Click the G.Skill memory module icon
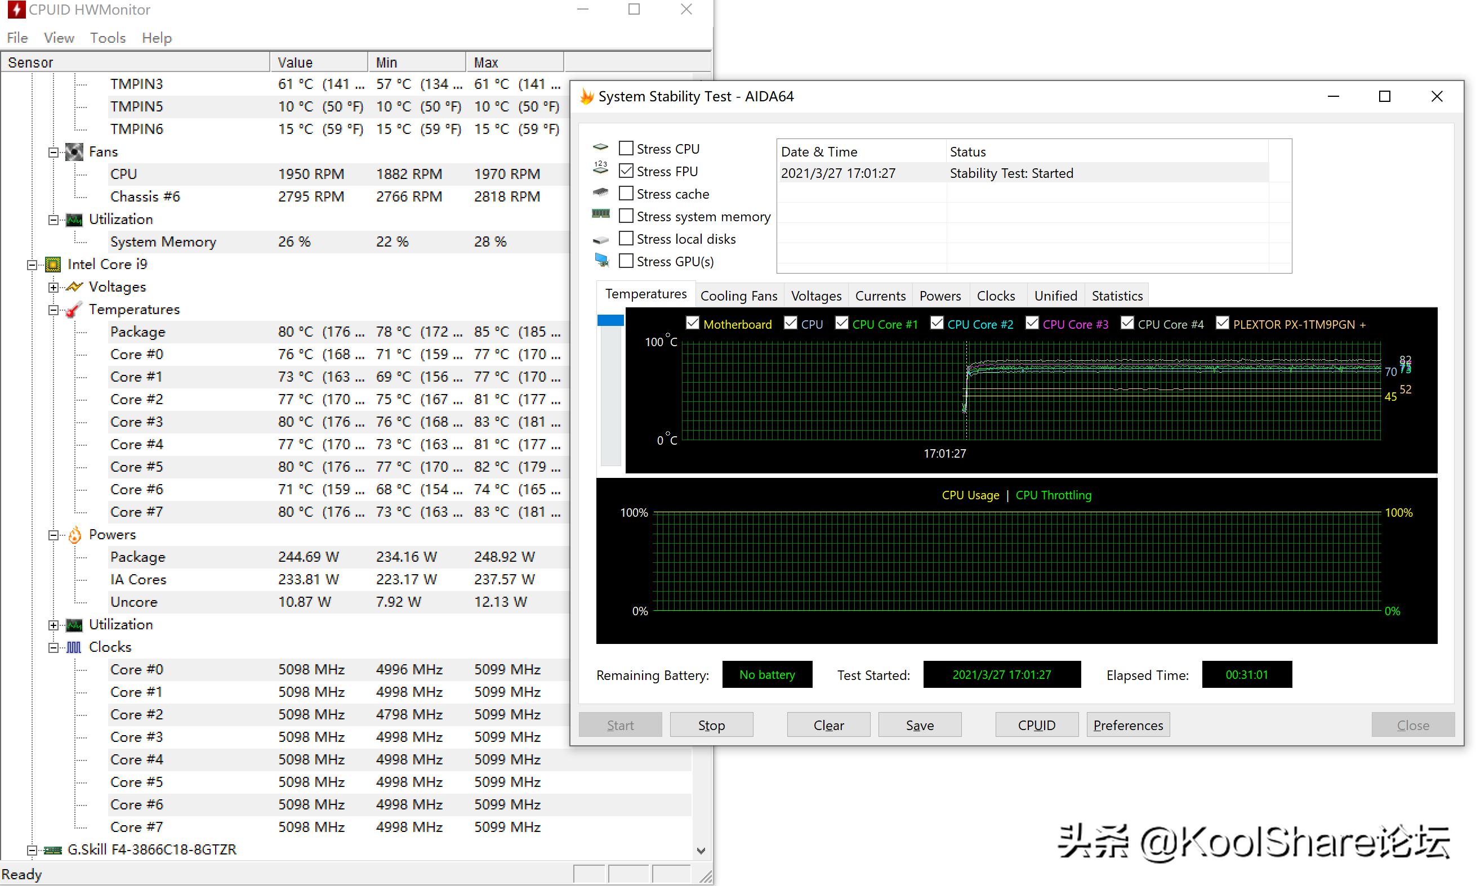Viewport: 1476px width, 886px height. point(53,849)
